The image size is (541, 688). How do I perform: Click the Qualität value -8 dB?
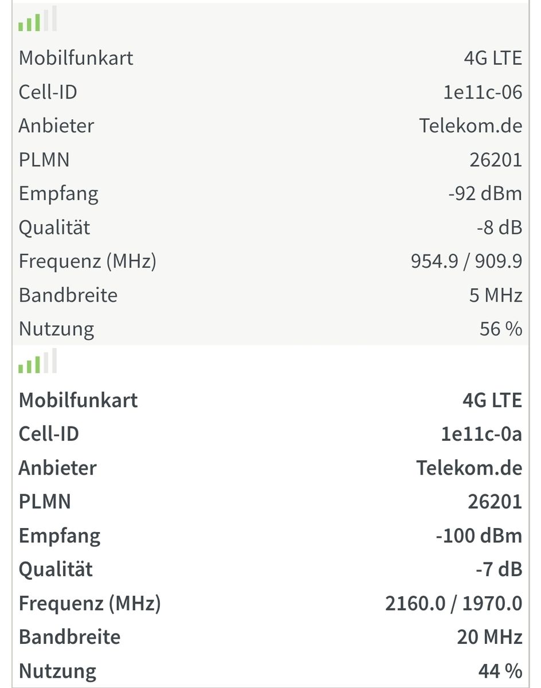499,228
